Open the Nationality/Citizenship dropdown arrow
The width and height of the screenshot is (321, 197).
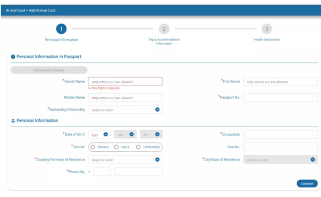(x=157, y=110)
